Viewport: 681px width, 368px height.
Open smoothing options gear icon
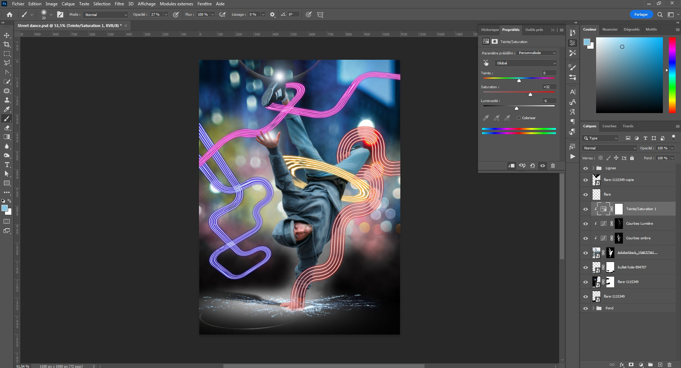click(x=272, y=15)
